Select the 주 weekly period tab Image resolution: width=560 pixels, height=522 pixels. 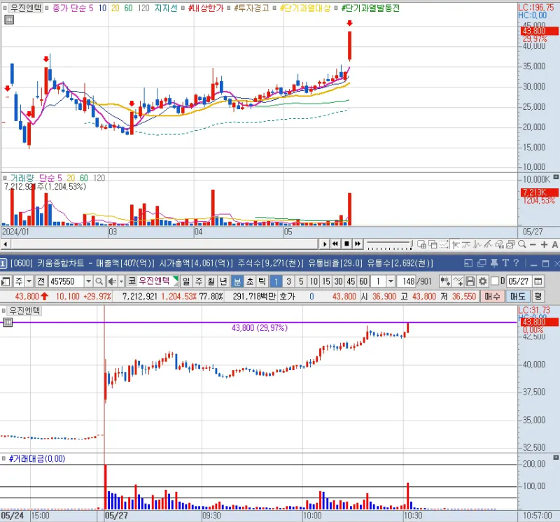point(199,281)
